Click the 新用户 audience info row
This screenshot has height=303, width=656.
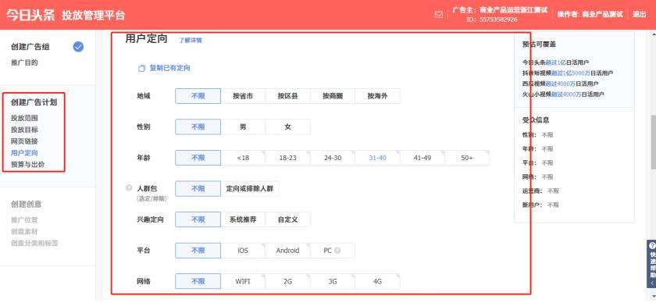(x=540, y=205)
